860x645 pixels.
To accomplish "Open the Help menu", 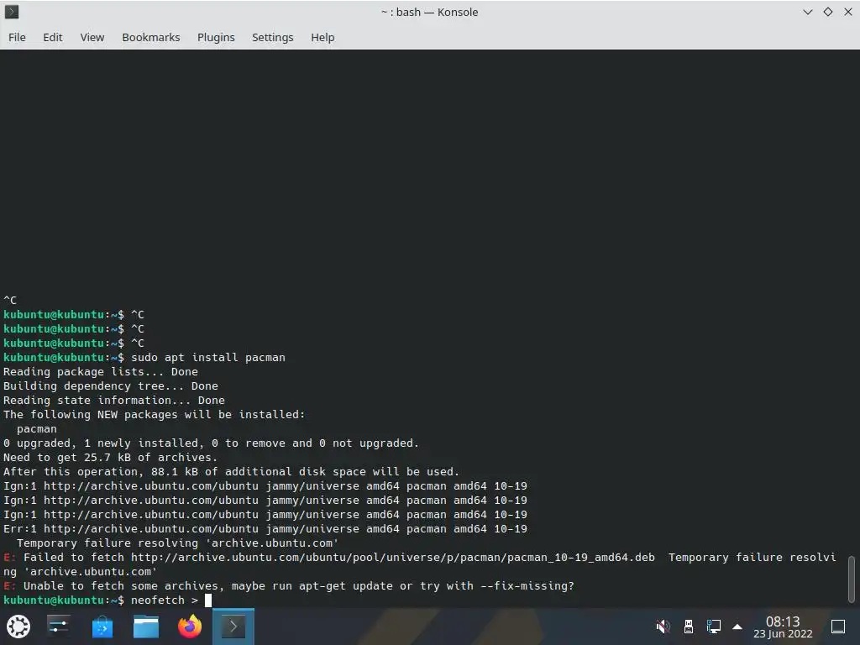I will [322, 37].
